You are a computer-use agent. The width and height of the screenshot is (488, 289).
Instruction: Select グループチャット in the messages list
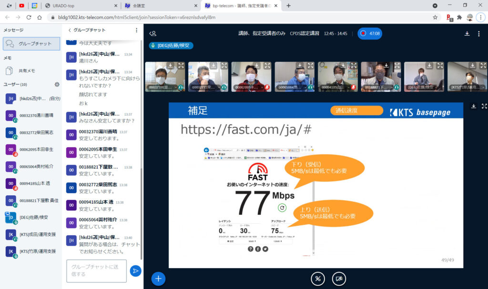pyautogui.click(x=31, y=43)
